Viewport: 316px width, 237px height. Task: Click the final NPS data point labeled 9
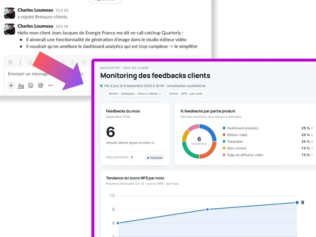click(x=297, y=202)
